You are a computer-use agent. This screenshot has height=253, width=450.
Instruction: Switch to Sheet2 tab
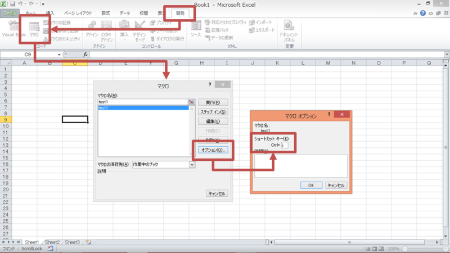[x=52, y=242]
